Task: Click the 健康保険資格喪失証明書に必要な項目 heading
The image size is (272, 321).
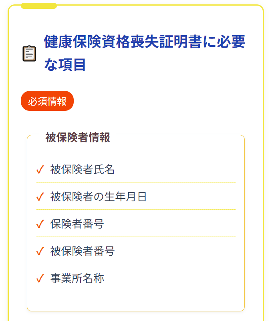Action: pos(145,53)
